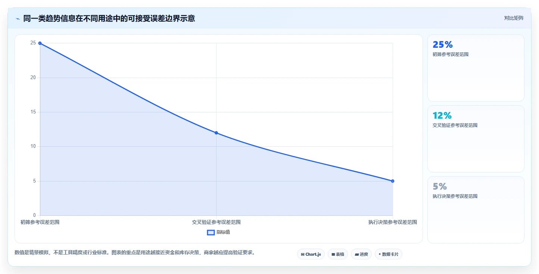Click x-axis label 初筛参考误差范围

40,222
